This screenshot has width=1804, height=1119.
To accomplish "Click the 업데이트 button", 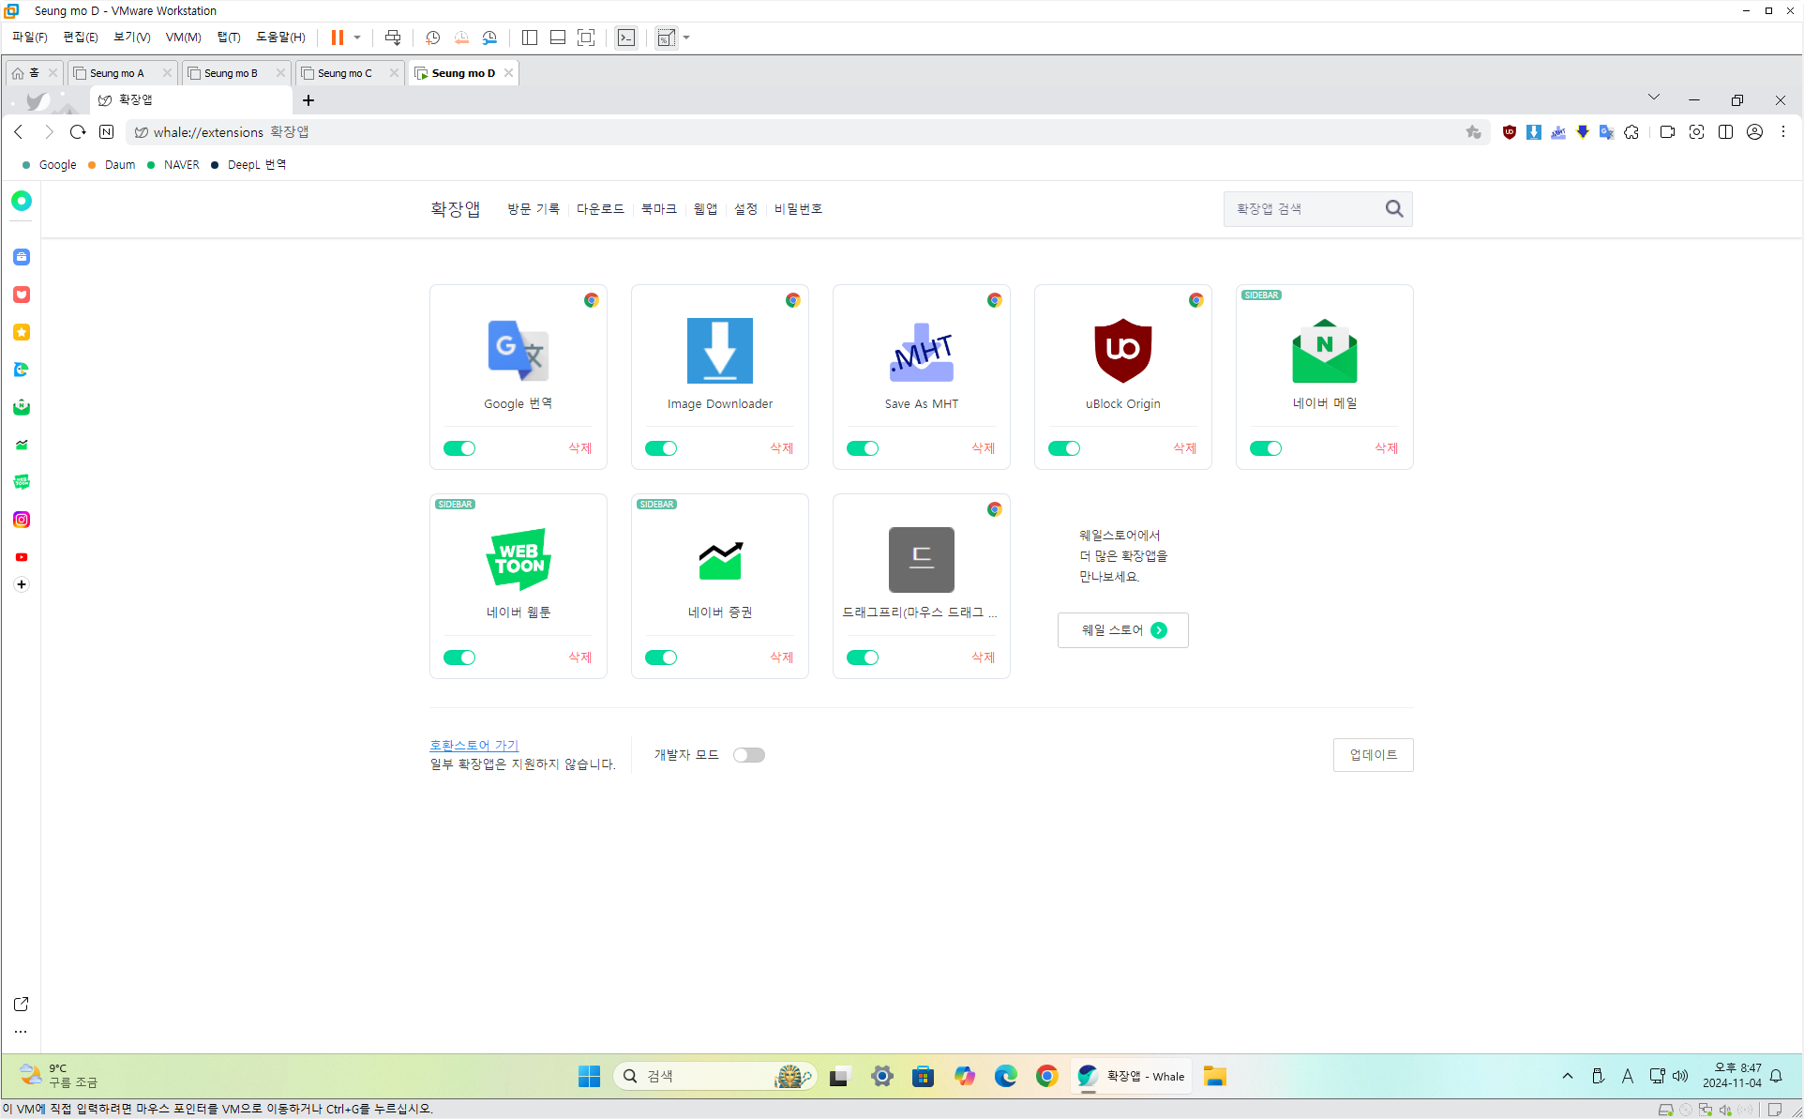I will tap(1373, 755).
